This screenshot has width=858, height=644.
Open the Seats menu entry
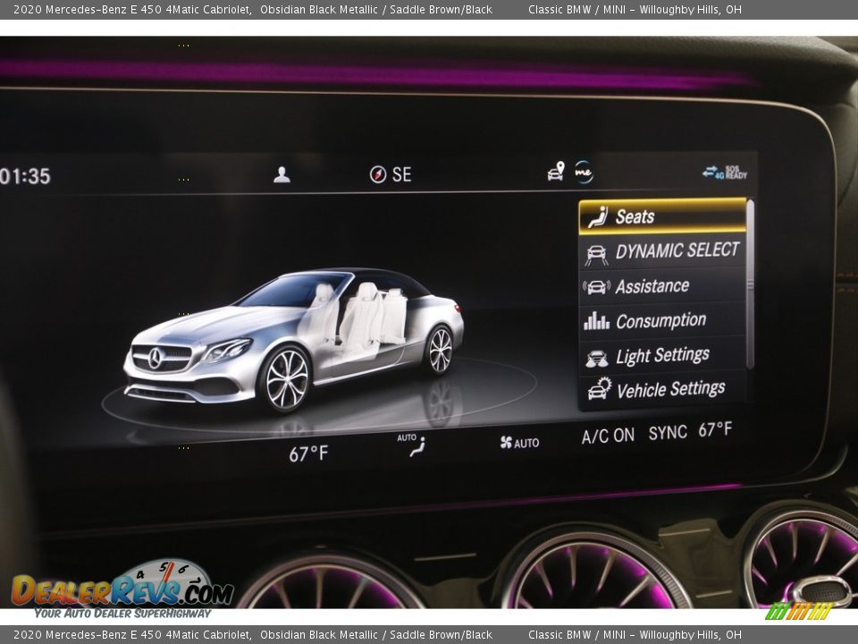662,216
